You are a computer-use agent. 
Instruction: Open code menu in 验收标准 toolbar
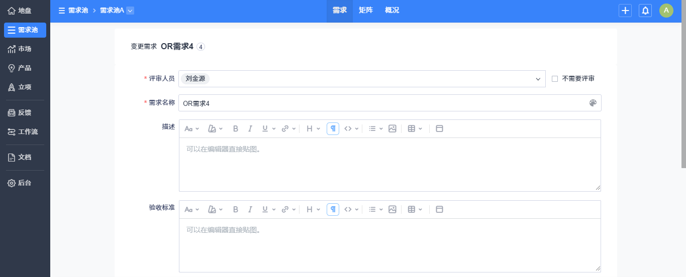351,210
